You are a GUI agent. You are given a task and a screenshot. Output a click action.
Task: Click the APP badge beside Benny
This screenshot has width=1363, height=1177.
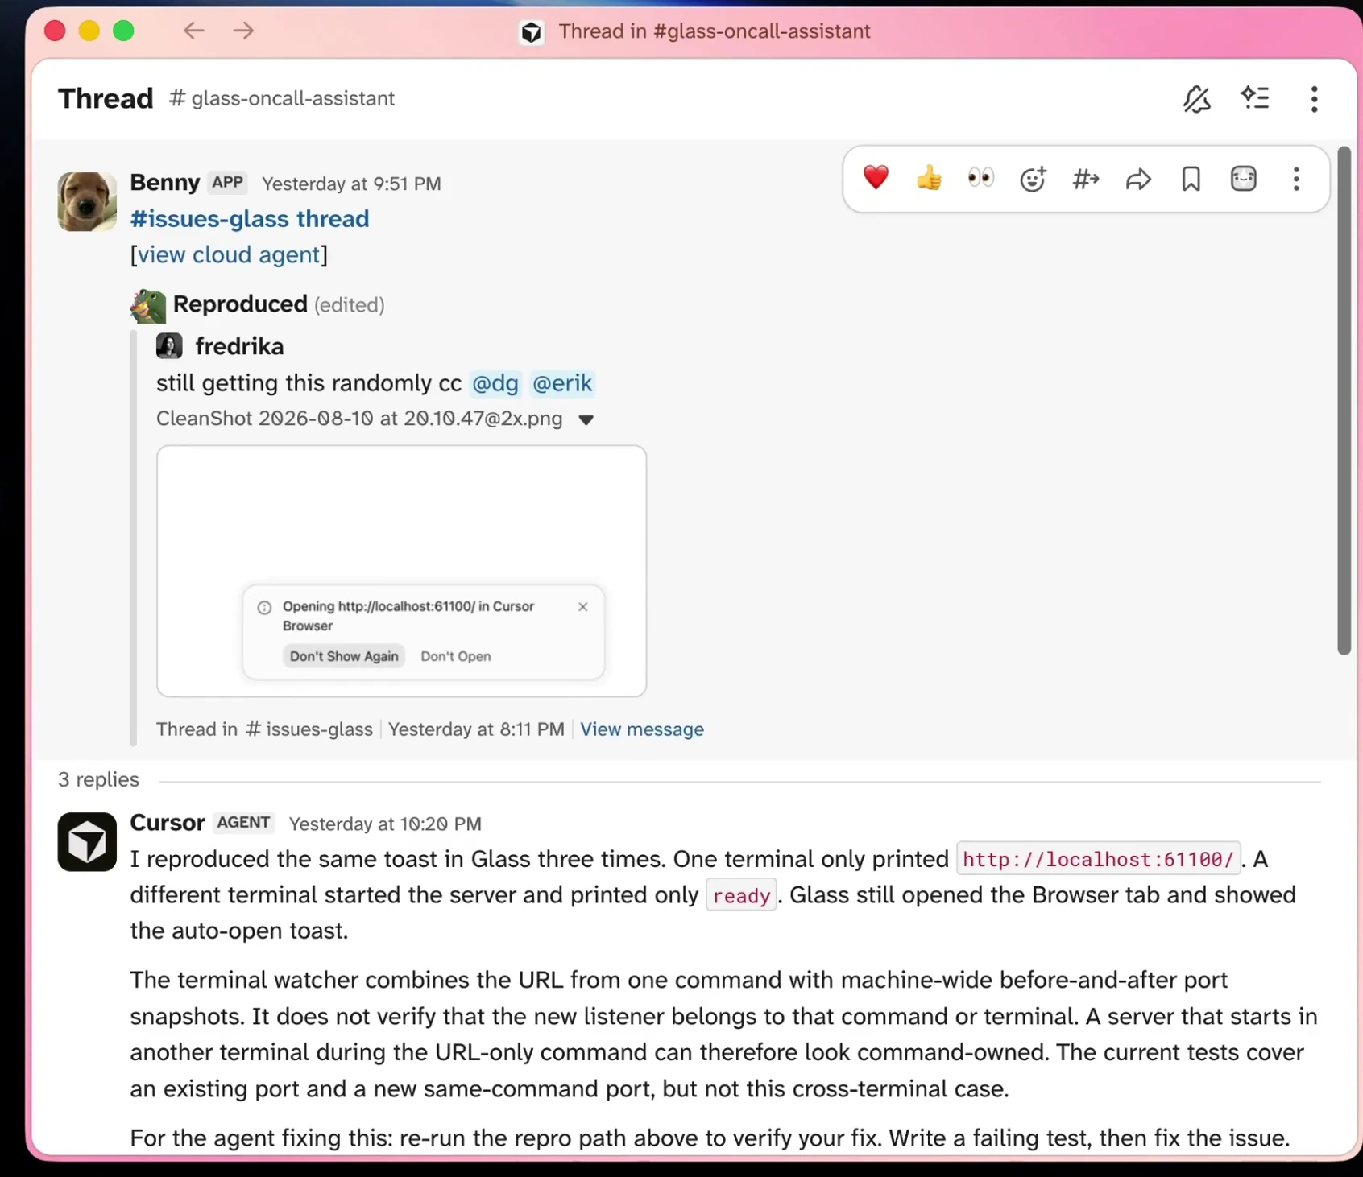(228, 183)
